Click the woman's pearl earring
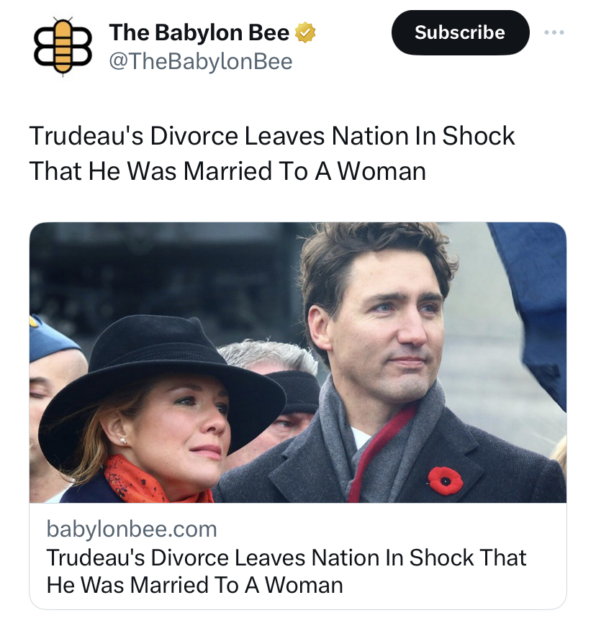 click(122, 440)
